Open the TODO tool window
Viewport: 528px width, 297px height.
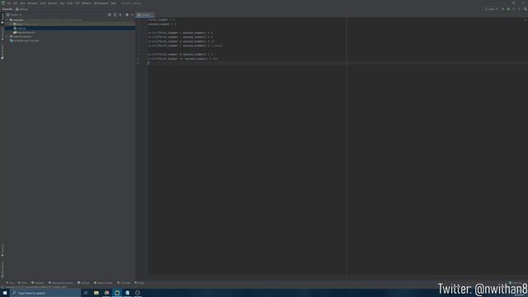[22, 283]
